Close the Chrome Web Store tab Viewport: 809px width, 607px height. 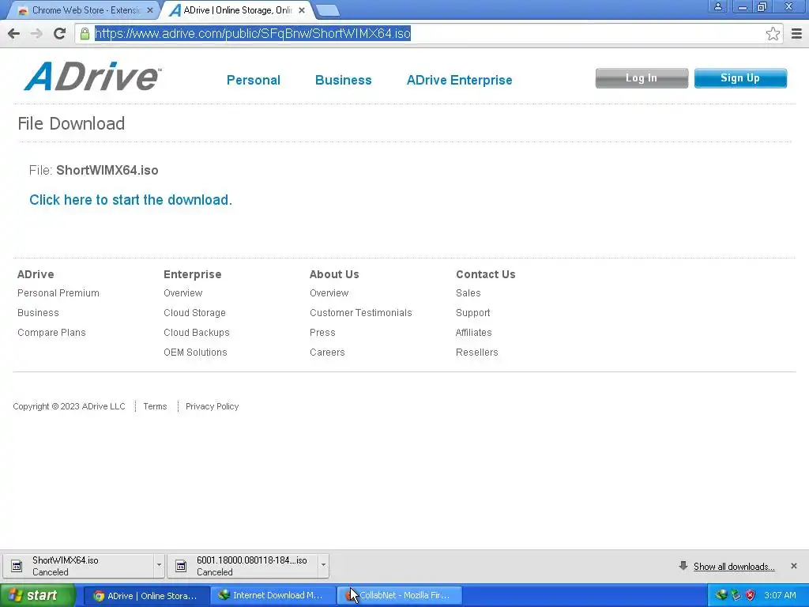[x=149, y=10]
